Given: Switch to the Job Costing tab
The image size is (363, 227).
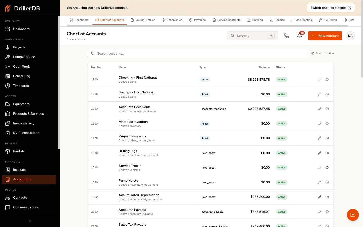Looking at the screenshot, I should [x=301, y=20].
